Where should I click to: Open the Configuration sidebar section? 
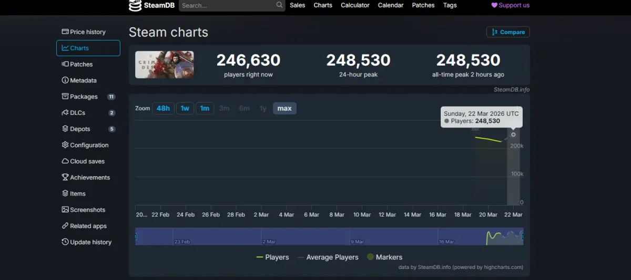[x=88, y=145]
